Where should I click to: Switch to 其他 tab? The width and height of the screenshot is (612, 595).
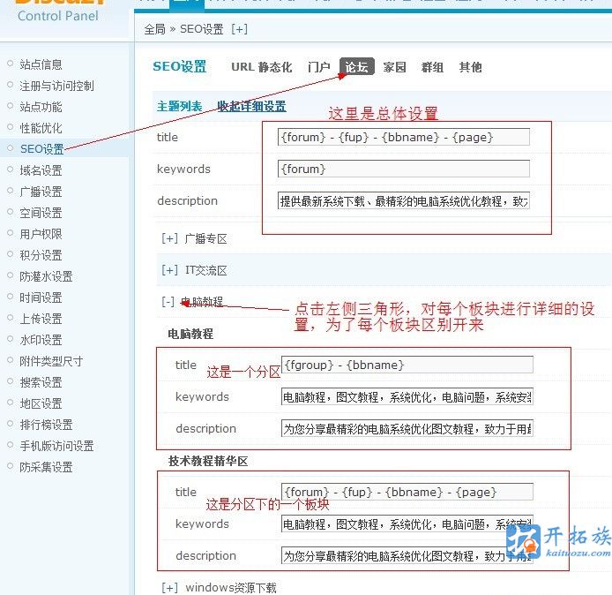click(470, 67)
